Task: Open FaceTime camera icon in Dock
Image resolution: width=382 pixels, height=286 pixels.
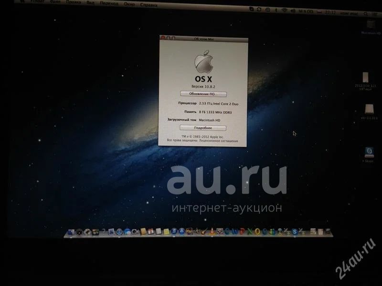Action: coord(135,232)
